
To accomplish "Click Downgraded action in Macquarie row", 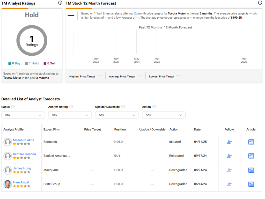I will coord(178,170).
